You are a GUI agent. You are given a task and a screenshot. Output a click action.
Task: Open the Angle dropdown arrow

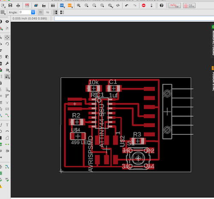33,12
